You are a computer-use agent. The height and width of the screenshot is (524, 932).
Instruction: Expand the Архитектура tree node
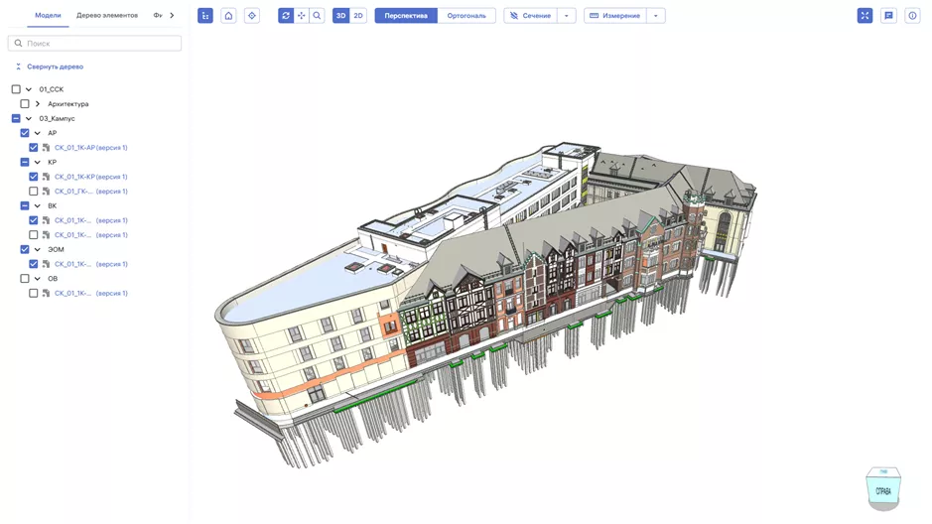tap(38, 104)
